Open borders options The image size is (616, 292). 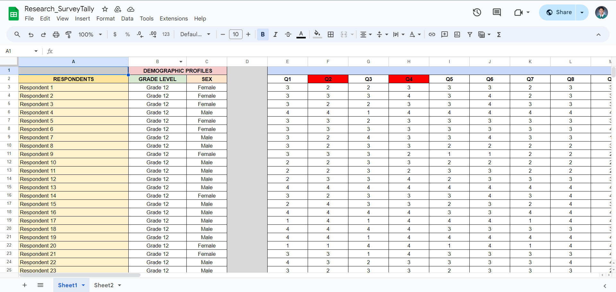[331, 34]
